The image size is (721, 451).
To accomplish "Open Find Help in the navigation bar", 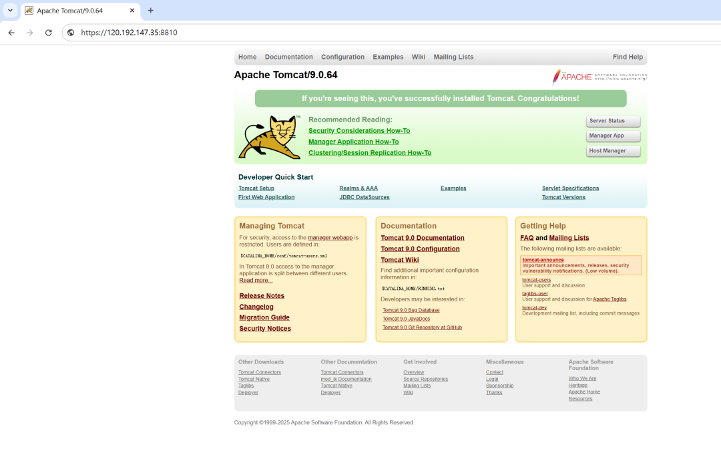I will 628,57.
